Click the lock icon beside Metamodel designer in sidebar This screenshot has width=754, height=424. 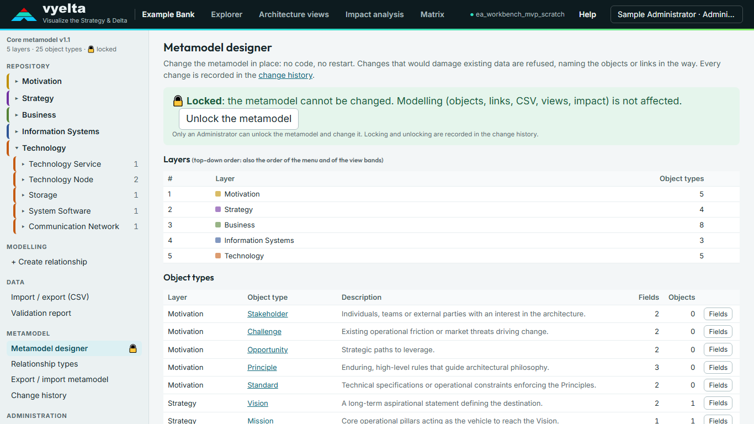[132, 348]
